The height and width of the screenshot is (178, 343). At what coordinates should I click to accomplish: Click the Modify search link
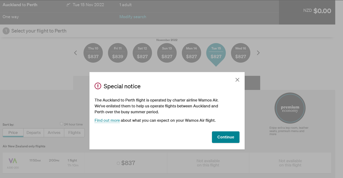pyautogui.click(x=133, y=17)
